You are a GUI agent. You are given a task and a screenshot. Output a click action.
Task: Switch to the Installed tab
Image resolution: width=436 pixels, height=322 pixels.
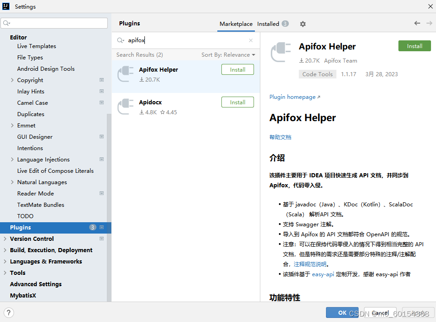coord(268,23)
